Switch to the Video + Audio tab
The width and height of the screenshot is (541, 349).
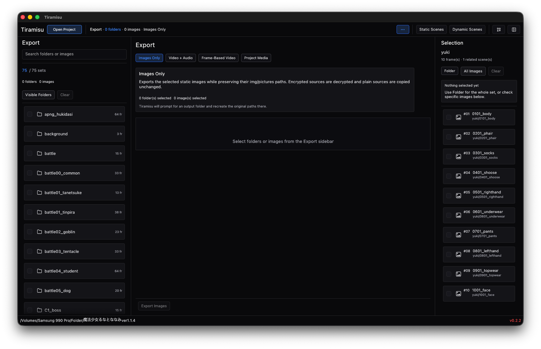pos(181,58)
